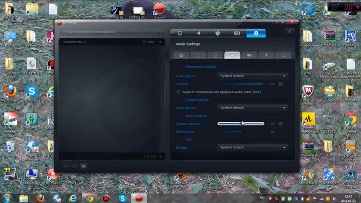
Task: Toggle the icon beside System sounds balance
Action: 281,124
